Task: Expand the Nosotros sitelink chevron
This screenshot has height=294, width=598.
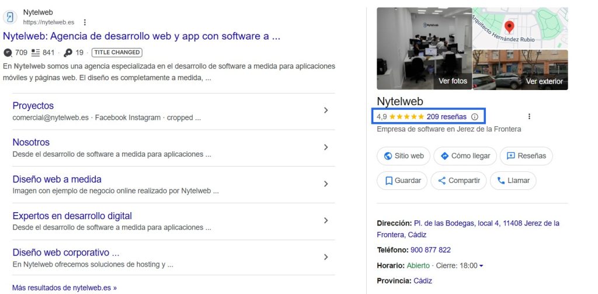Action: pos(326,147)
